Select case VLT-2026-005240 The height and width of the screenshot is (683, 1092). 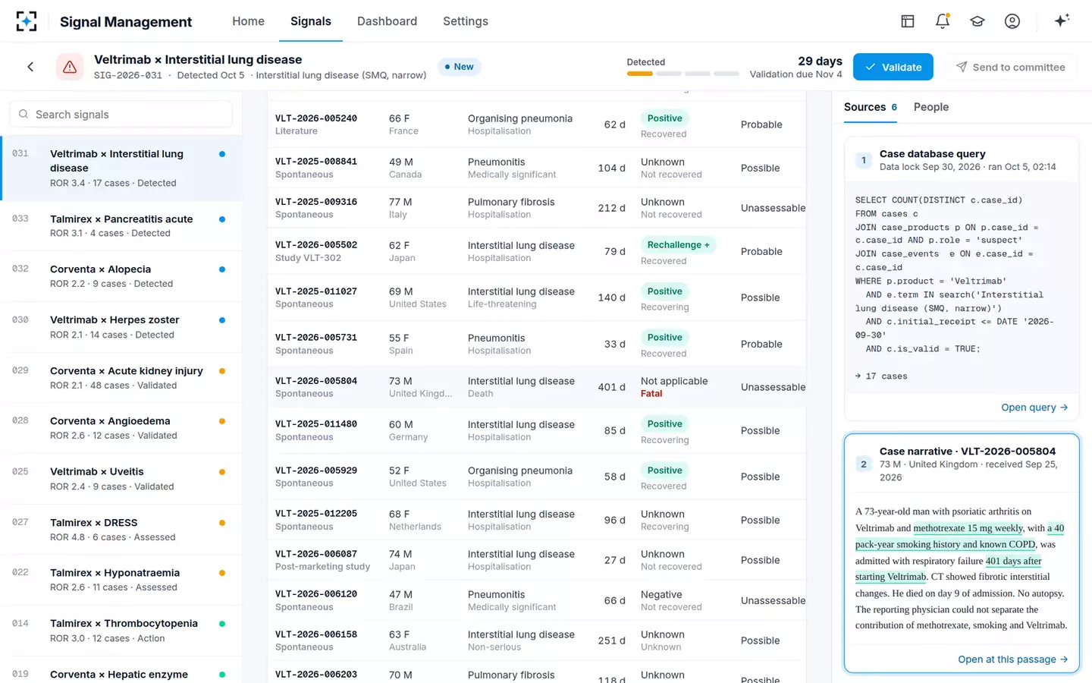[316, 118]
